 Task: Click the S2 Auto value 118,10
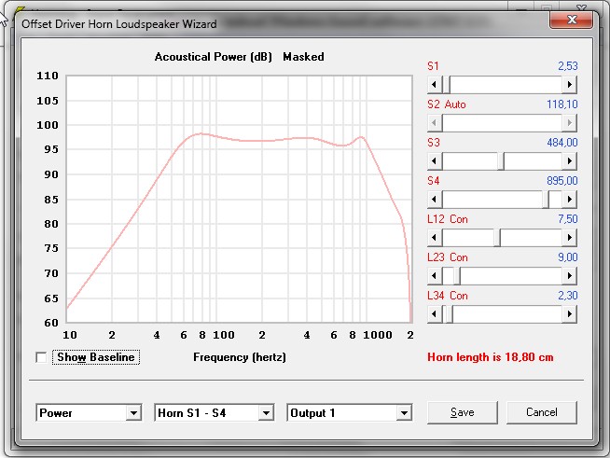[x=562, y=104]
